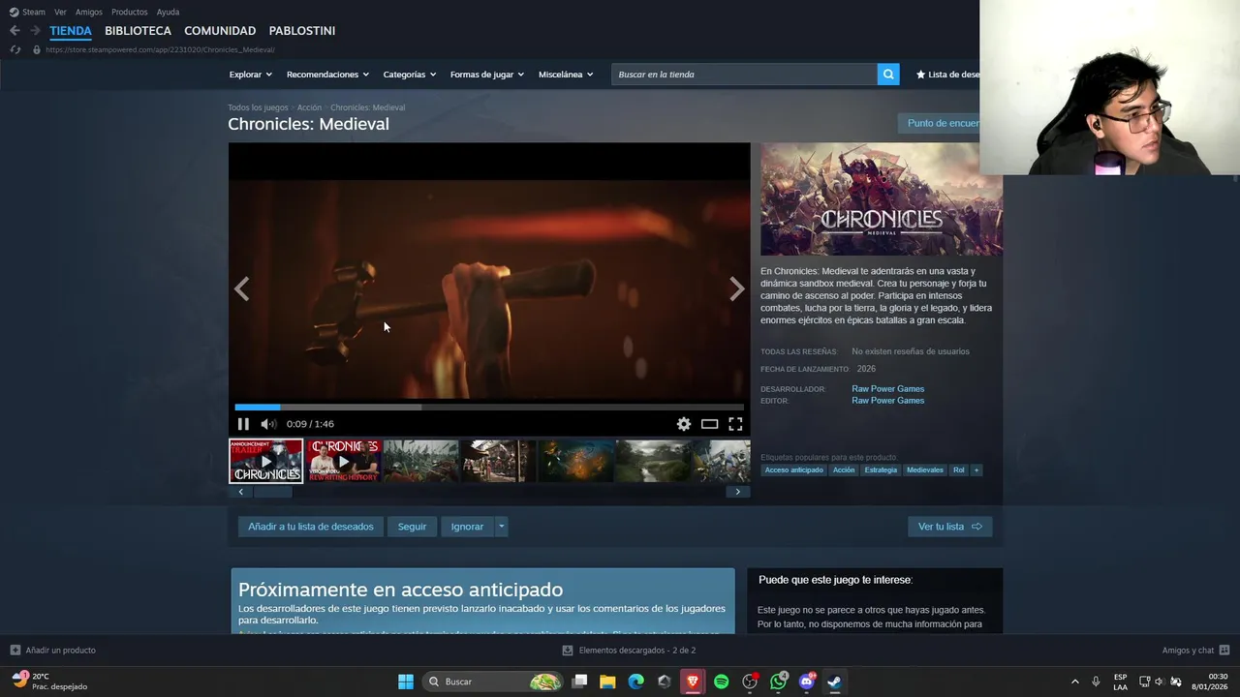Toggle theater mode on video player
Image resolution: width=1240 pixels, height=697 pixels.
[710, 424]
